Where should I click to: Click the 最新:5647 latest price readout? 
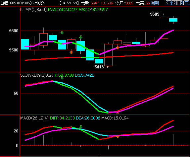coord(90,3)
